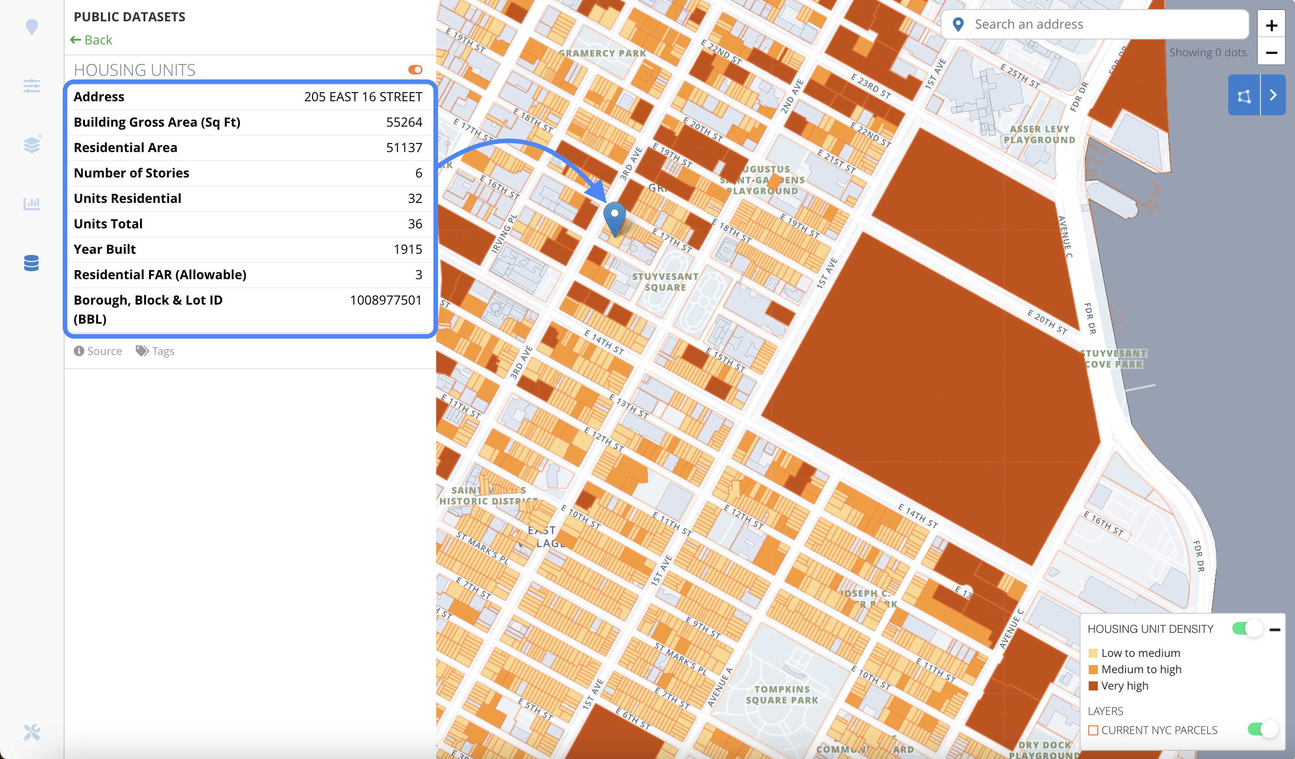The width and height of the screenshot is (1295, 759).
Task: Open the tools wrench sidebar icon
Action: tap(31, 732)
